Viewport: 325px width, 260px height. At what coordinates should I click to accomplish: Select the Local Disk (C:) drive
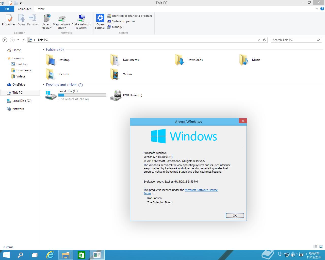pos(76,95)
